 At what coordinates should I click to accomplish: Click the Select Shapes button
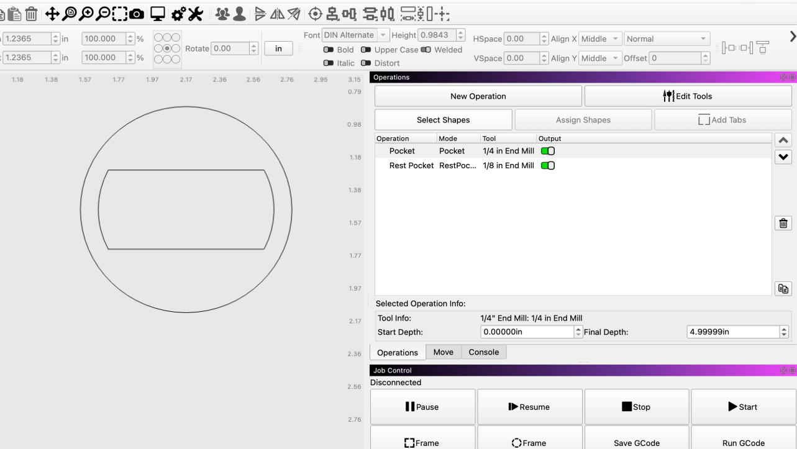tap(444, 120)
